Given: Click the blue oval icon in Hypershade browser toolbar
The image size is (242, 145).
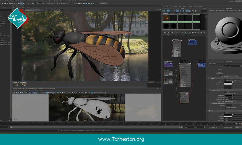Looking at the screenshot, I should pyautogui.click(x=164, y=11).
